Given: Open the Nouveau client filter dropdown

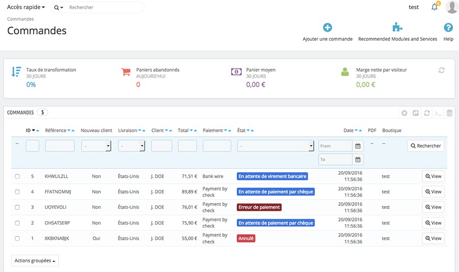Looking at the screenshot, I should coord(96,146).
